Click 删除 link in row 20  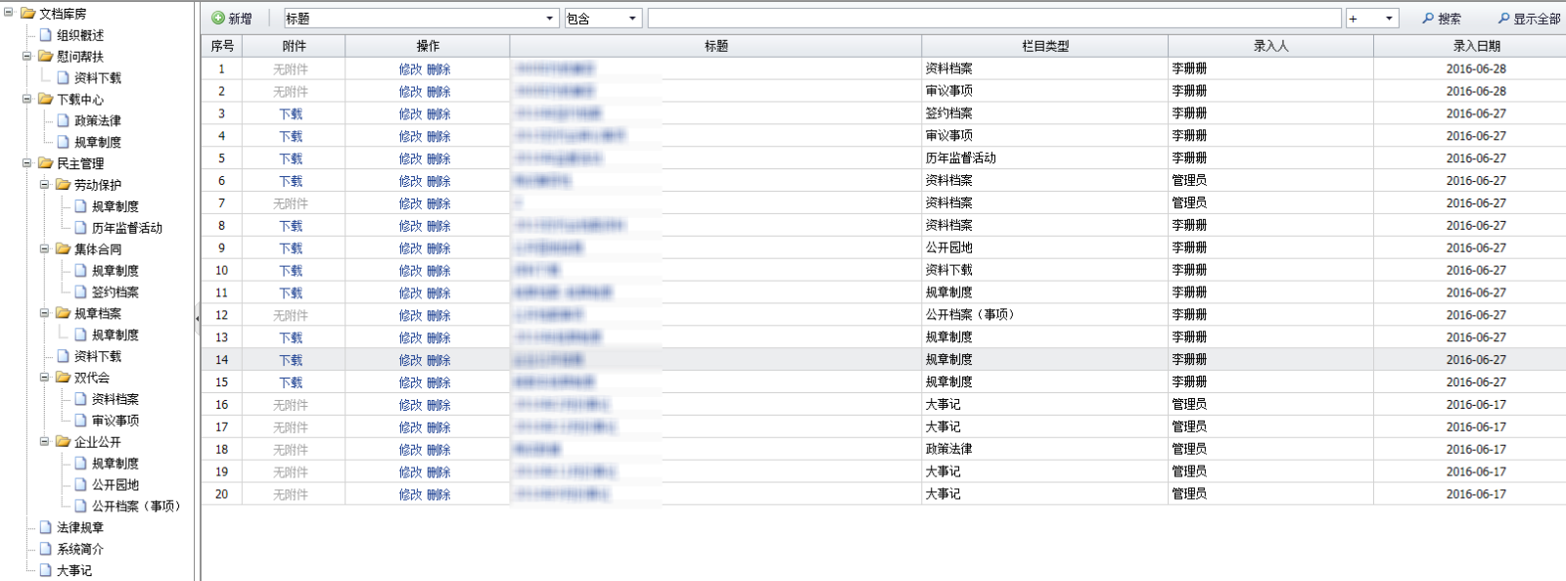(x=438, y=495)
